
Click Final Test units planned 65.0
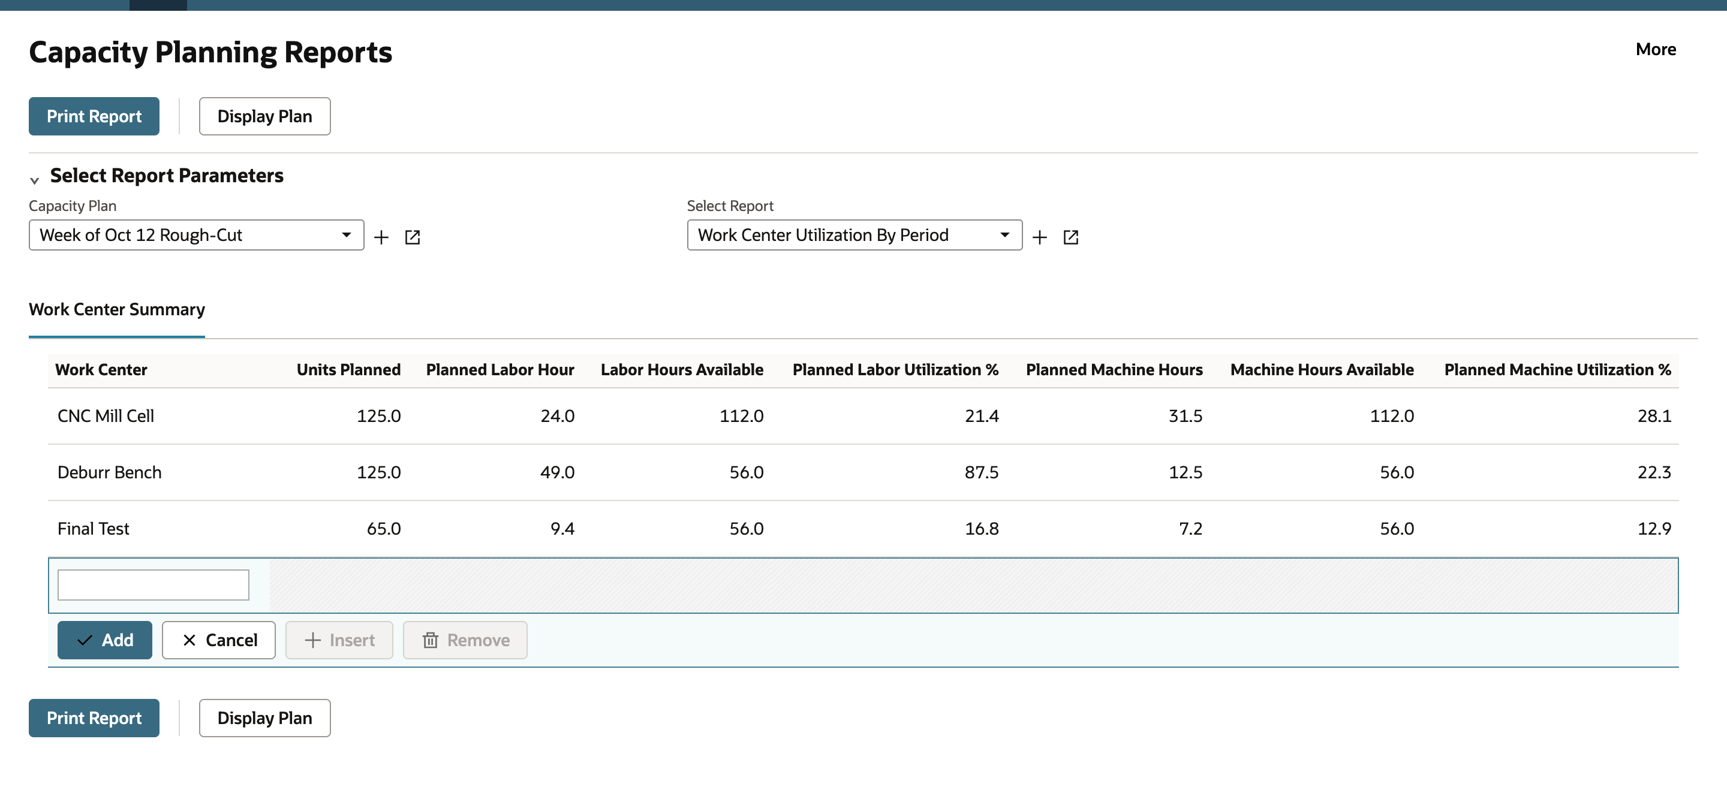click(x=384, y=529)
